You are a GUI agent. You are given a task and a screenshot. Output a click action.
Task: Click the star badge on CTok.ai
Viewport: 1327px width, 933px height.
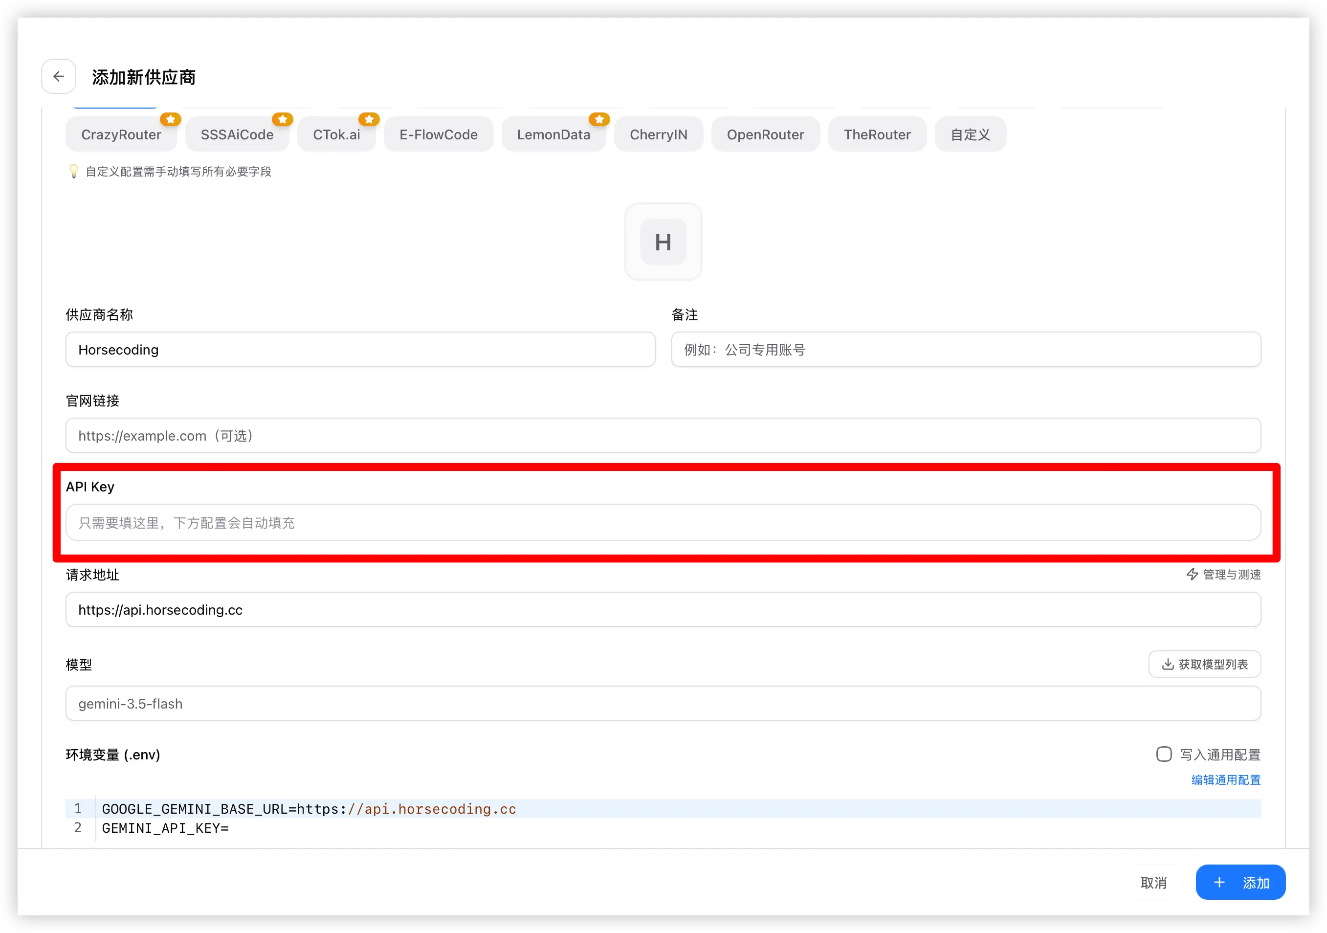click(x=369, y=119)
